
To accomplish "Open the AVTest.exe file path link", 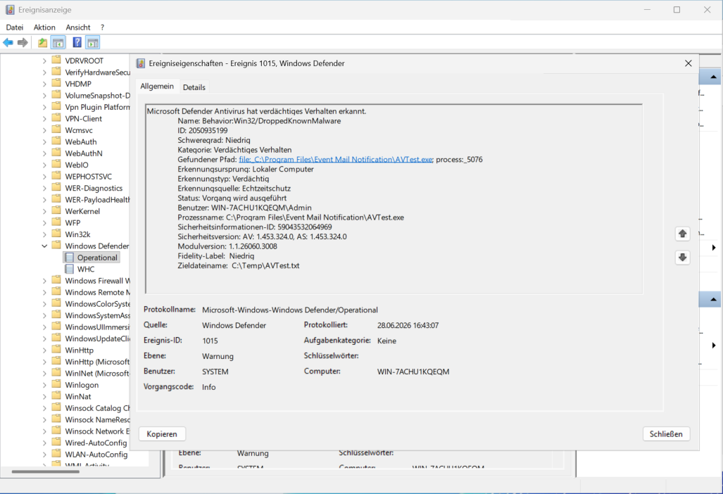I will (x=336, y=160).
